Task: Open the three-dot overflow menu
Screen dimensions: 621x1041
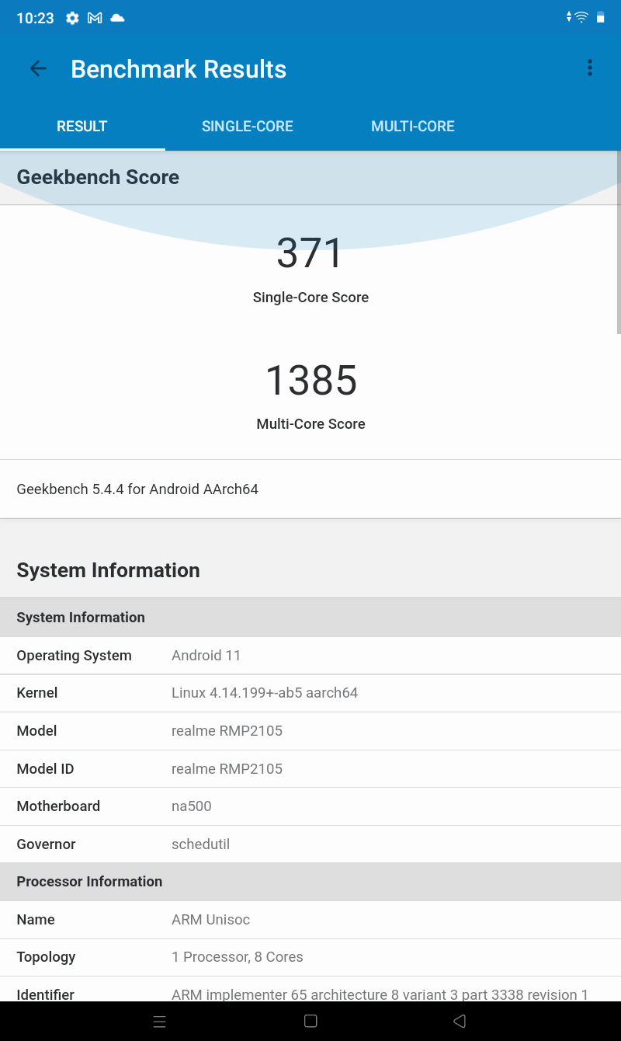Action: [590, 68]
